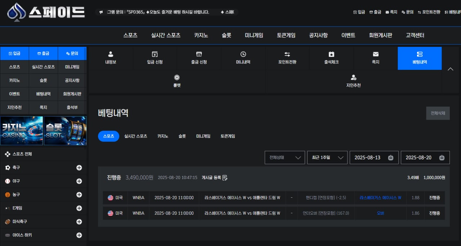Open the 출석체크 calendar icon

[331, 54]
